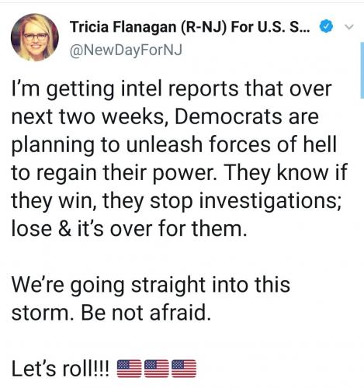Click the "lose & it's over for them." line
Viewport: 364px width, 388px height.
click(129, 228)
